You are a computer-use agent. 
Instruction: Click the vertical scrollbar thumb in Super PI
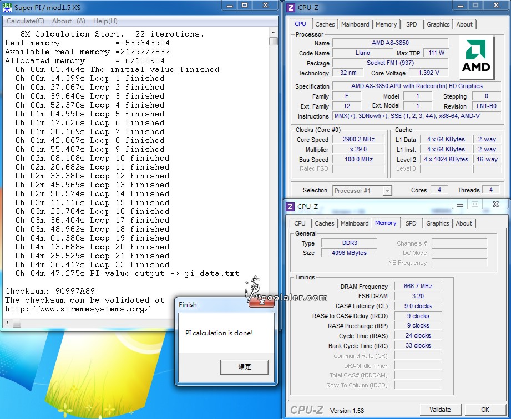pyautogui.click(x=274, y=42)
